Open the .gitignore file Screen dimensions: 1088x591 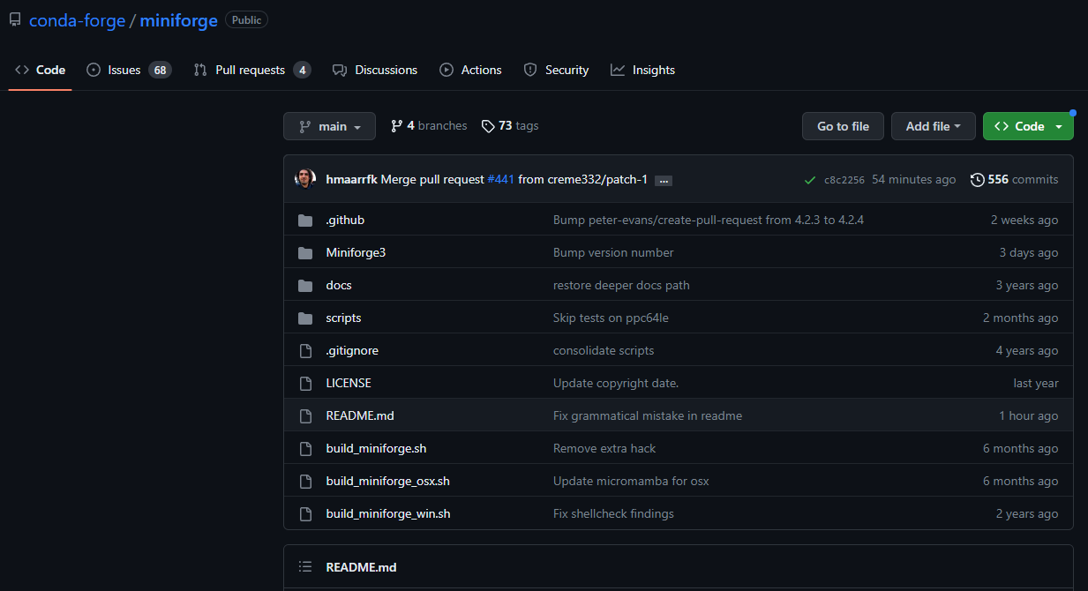pyautogui.click(x=352, y=350)
